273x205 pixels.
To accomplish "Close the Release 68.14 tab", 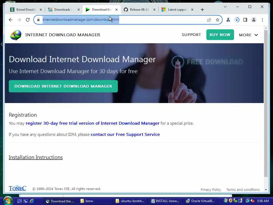I will [x=154, y=10].
